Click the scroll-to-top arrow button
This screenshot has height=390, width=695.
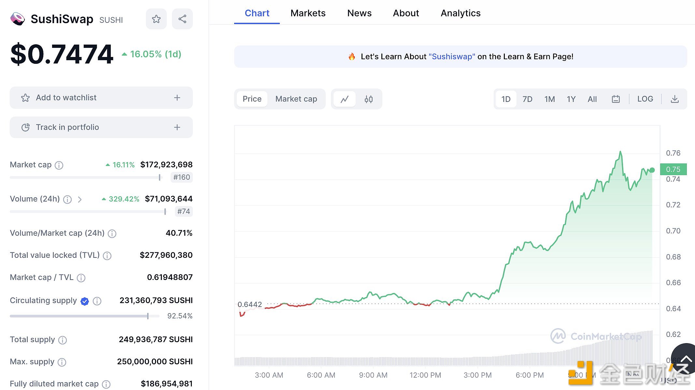[x=685, y=359]
